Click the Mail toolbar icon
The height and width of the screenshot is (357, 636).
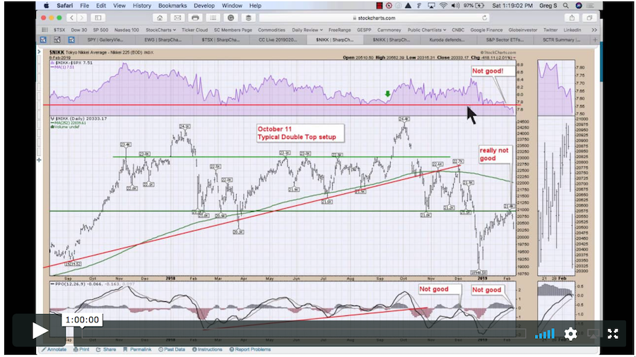pyautogui.click(x=177, y=18)
